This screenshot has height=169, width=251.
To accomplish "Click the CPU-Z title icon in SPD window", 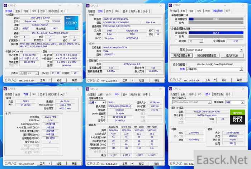I will 87,89.
